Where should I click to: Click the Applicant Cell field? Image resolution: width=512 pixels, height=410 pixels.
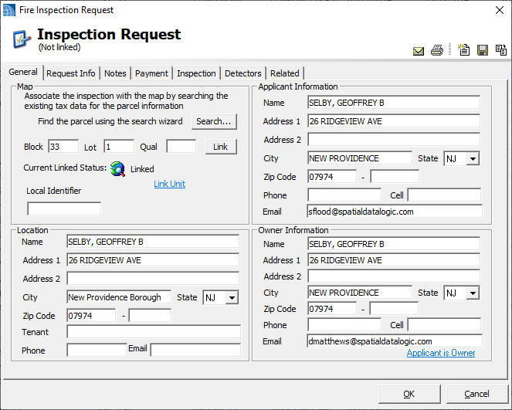click(x=444, y=195)
